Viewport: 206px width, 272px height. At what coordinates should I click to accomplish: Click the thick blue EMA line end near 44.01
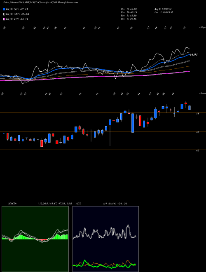pos(189,55)
